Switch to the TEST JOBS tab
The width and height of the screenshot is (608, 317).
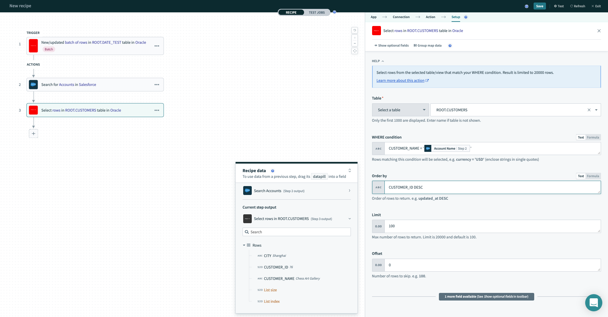[317, 12]
